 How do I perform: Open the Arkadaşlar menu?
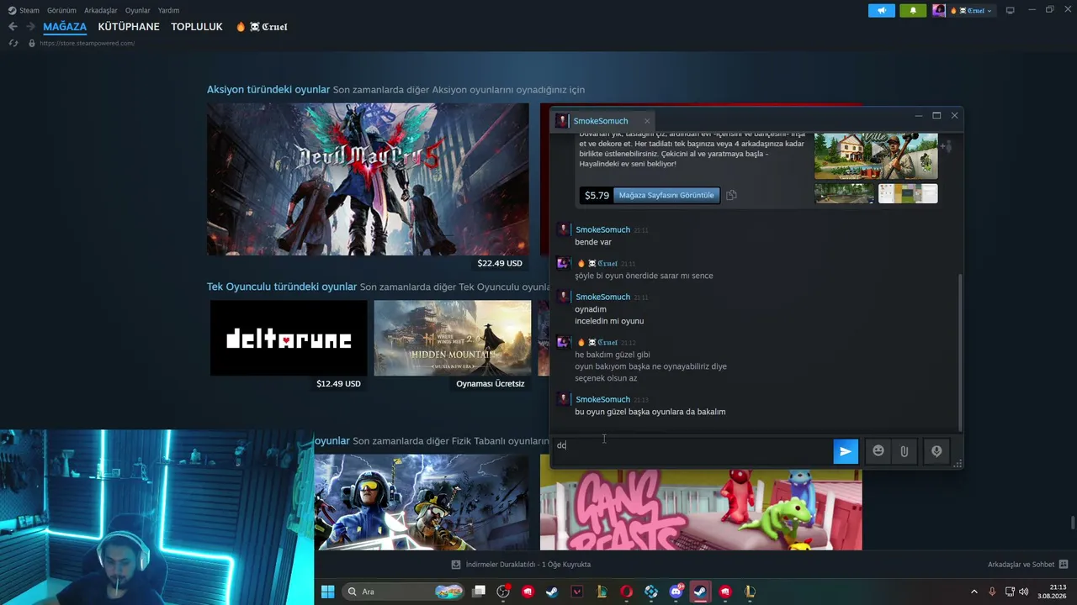100,10
